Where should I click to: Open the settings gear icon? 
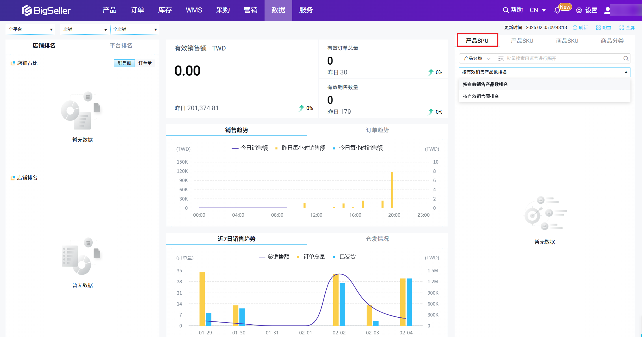point(579,10)
